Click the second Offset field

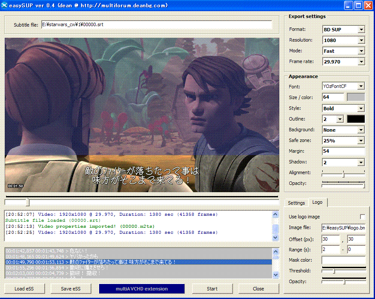(357, 239)
